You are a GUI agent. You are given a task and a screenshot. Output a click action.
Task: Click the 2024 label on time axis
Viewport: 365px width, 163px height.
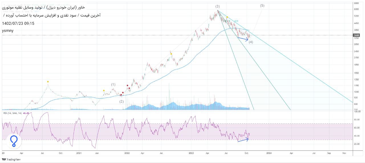coord(269,153)
